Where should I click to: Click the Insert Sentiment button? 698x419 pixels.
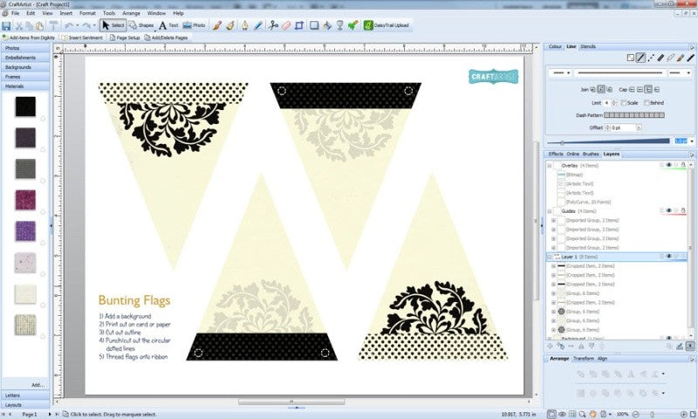[x=82, y=38]
